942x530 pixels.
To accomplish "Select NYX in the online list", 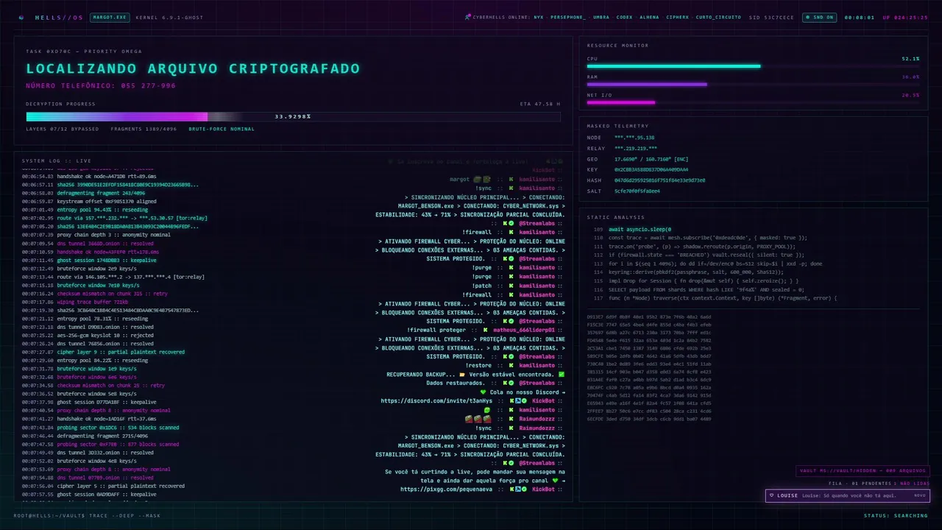I will 539,17.
